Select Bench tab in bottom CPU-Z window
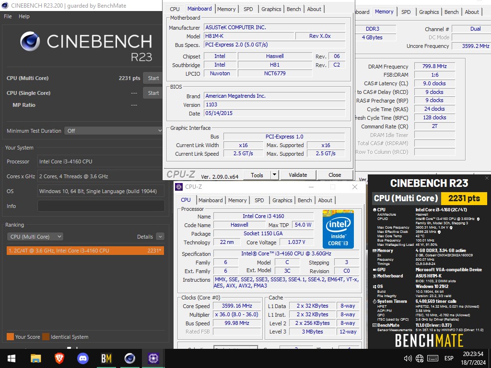This screenshot has width=491, height=368. click(304, 200)
